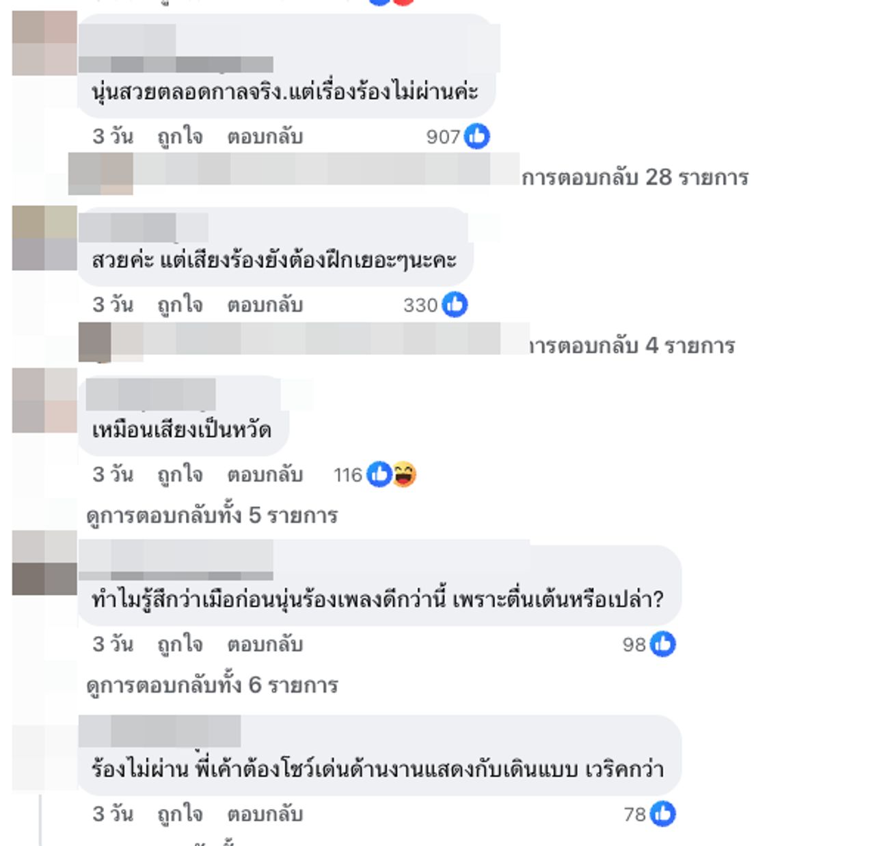Open avatar of the 'เหมือนเสียงเป็นหวัด' commenter
Image resolution: width=875 pixels, height=846 pixels.
(44, 400)
